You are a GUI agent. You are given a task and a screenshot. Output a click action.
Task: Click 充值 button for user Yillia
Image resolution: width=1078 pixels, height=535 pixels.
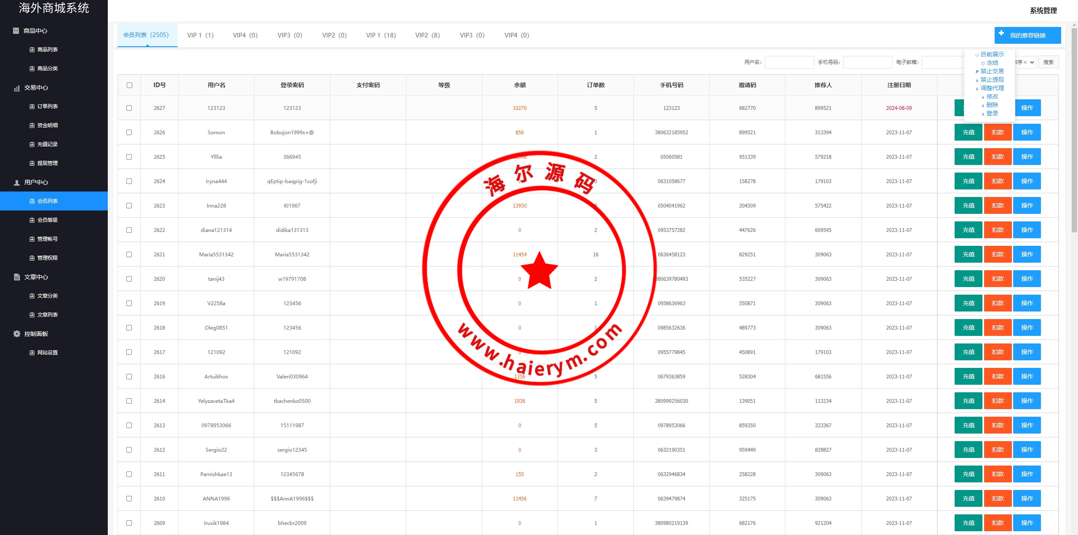(x=968, y=157)
